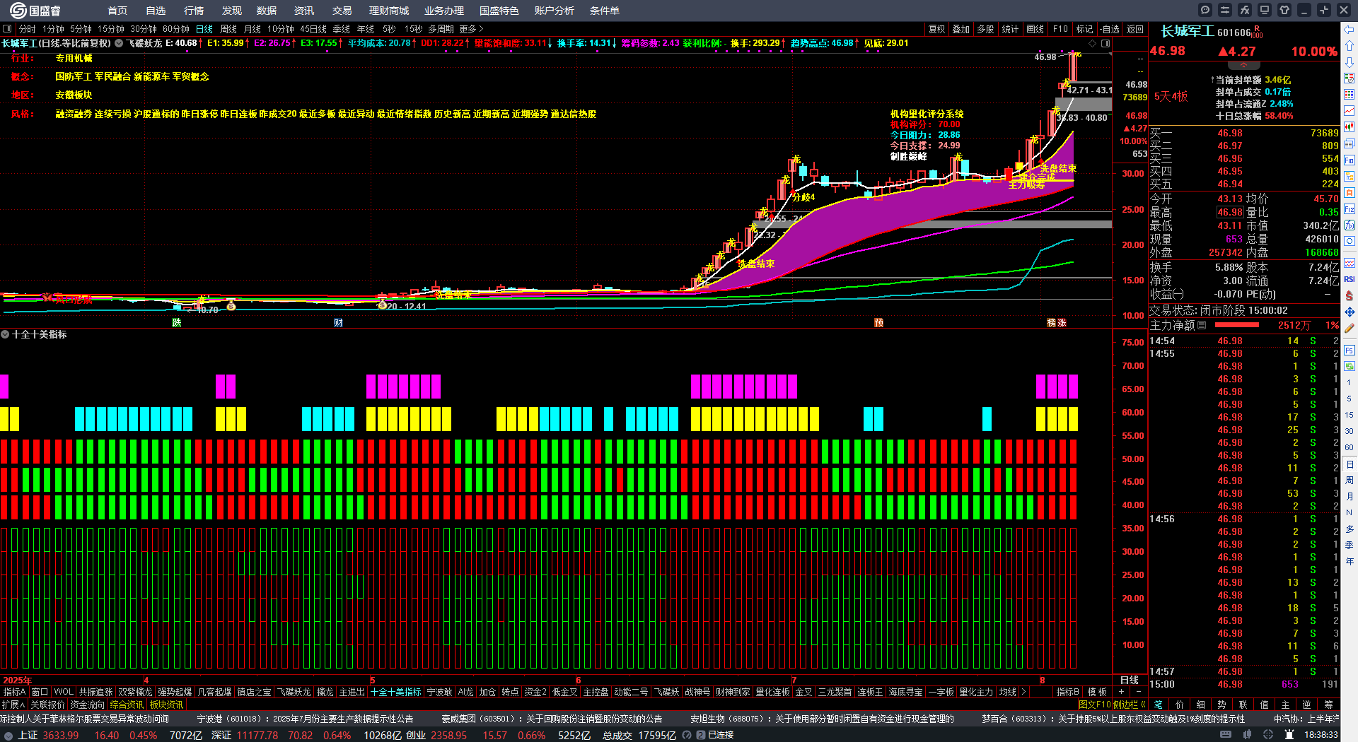
Task: Click the left back arrow in right sidebar
Action: [x=1350, y=30]
